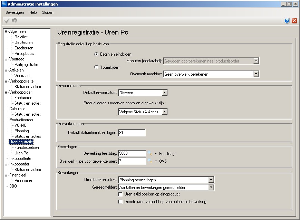Open the Bevestigen menu
This screenshot has height=220, width=300.
pyautogui.click(x=15, y=12)
